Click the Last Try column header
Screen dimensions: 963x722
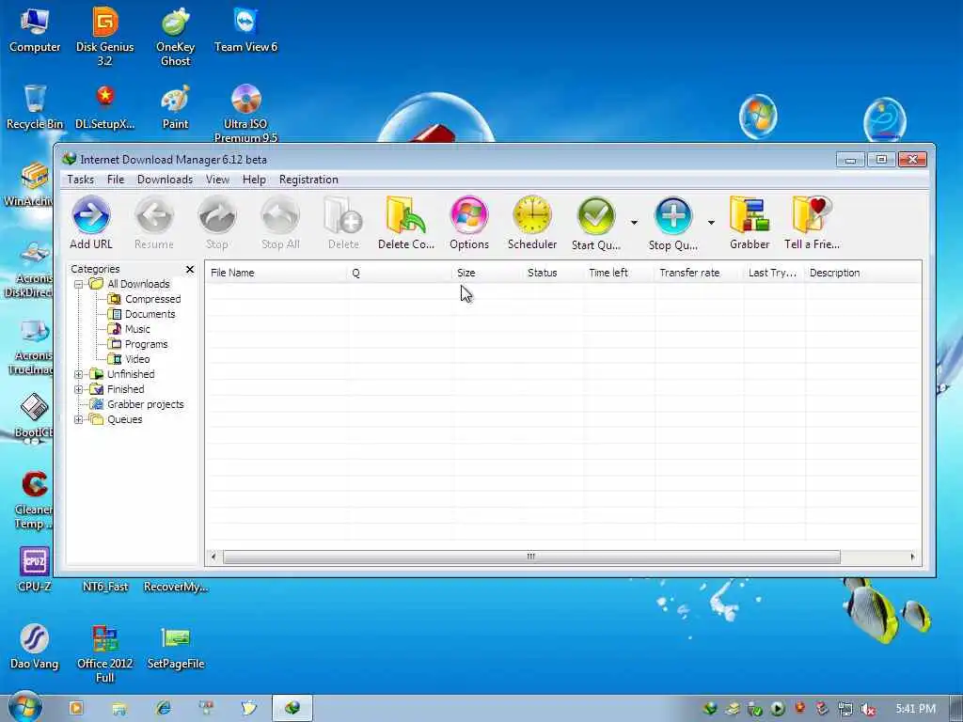[774, 273]
